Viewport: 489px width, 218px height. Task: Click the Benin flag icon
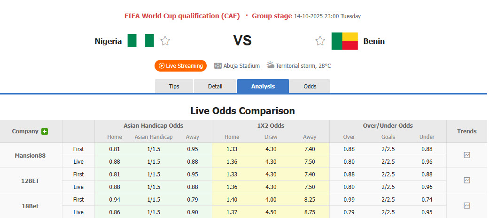[x=344, y=41]
